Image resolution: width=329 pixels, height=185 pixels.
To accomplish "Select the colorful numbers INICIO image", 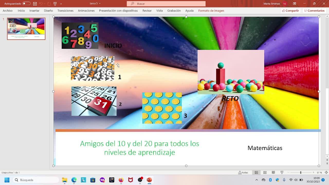I will 80,36.
